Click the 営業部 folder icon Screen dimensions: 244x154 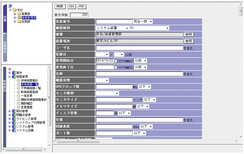pos(19,14)
